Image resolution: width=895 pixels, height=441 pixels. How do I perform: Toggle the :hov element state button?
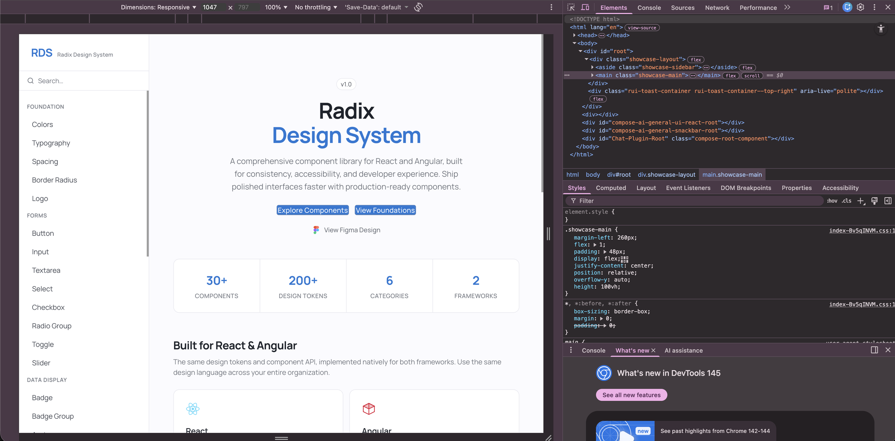tap(832, 201)
